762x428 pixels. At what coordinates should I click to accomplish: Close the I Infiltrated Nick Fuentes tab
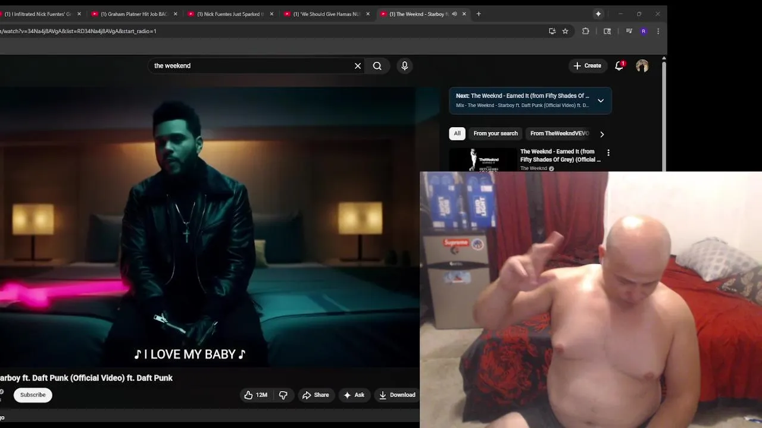(79, 14)
